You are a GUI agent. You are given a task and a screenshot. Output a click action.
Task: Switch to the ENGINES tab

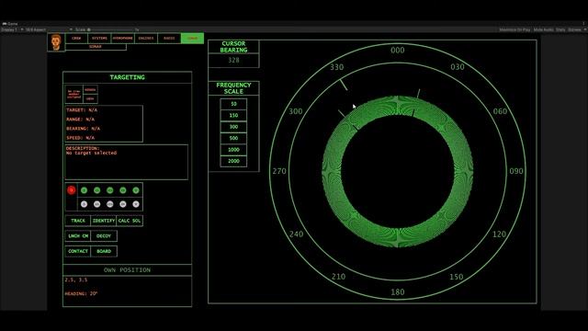pyautogui.click(x=146, y=39)
